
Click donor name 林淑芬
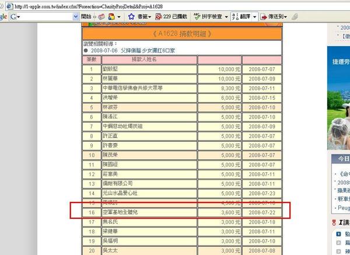[110, 107]
